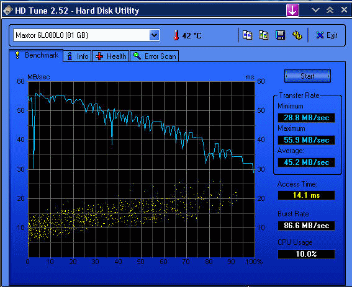The height and width of the screenshot is (287, 352).
Task: Click the Access Time 14.1 ms readout
Action: tap(307, 195)
